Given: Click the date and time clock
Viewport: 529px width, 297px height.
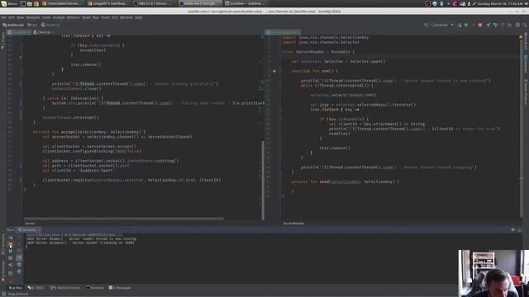Looking at the screenshot, I should [x=500, y=3].
